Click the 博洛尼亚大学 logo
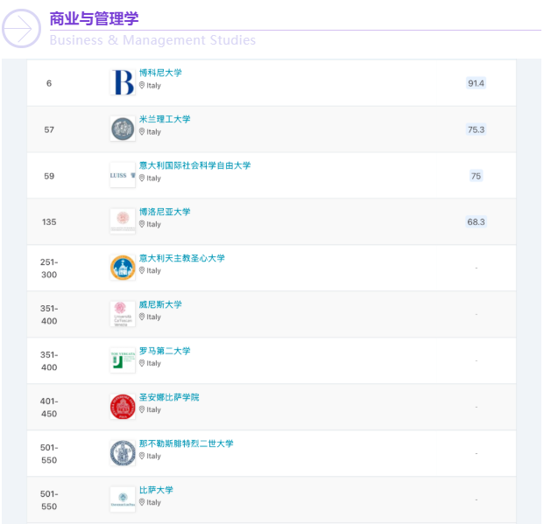The image size is (544, 524). point(123,221)
